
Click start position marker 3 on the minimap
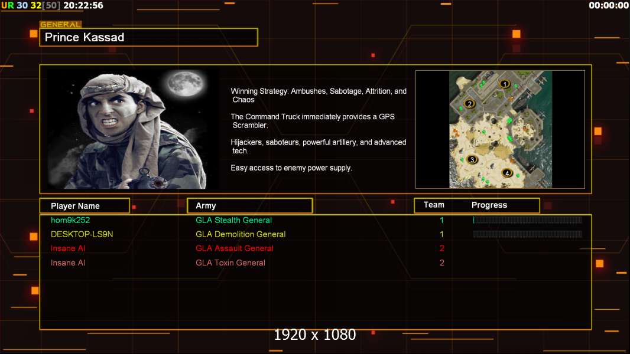click(472, 159)
